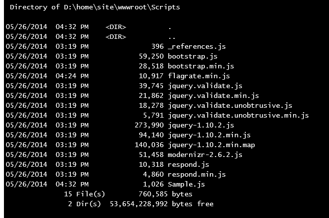
Task: Click the respond.js file name
Action: click(189, 164)
